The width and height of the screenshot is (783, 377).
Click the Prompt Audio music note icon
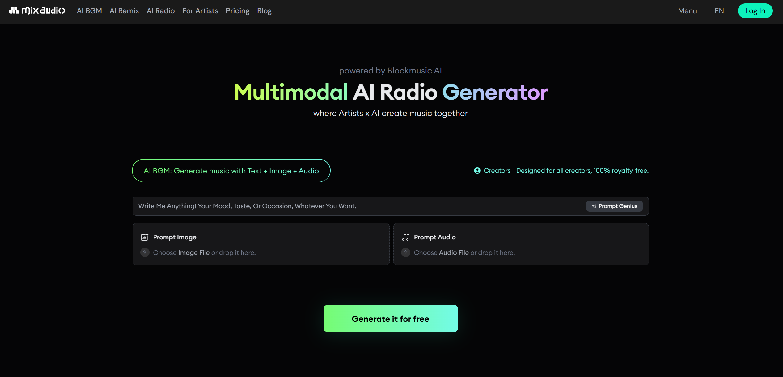pyautogui.click(x=405, y=237)
